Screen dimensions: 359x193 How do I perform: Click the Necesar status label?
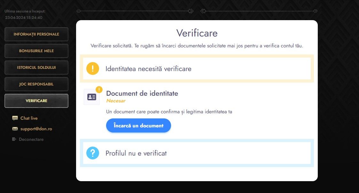coord(116,101)
